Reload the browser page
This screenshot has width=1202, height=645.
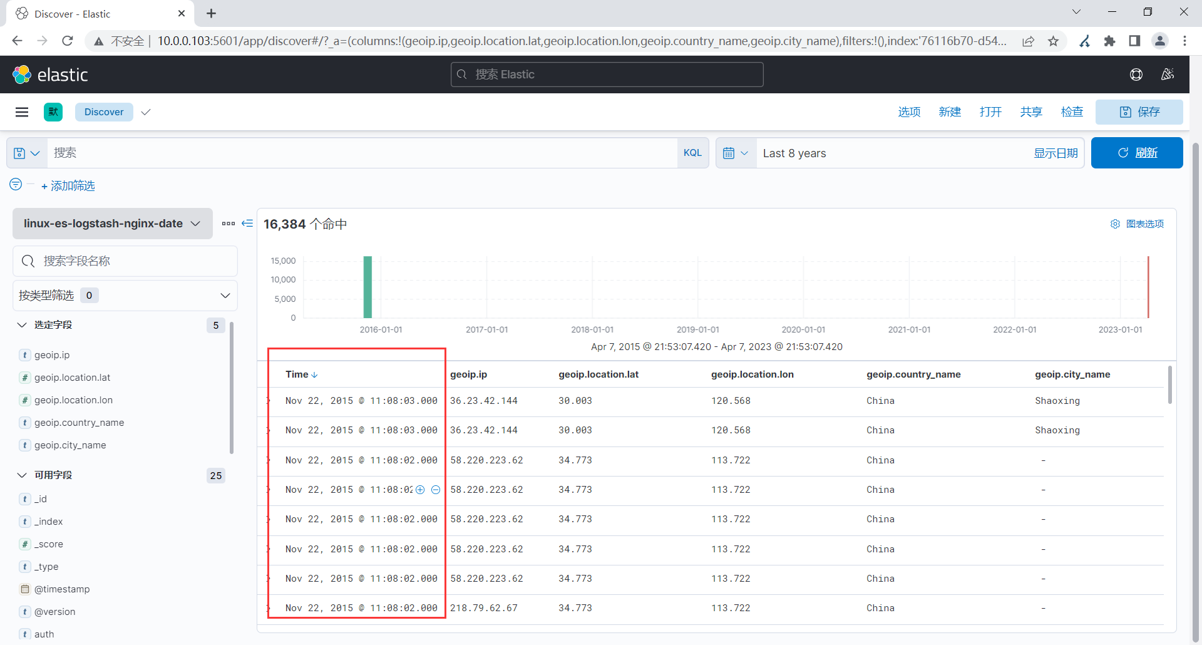pyautogui.click(x=68, y=41)
